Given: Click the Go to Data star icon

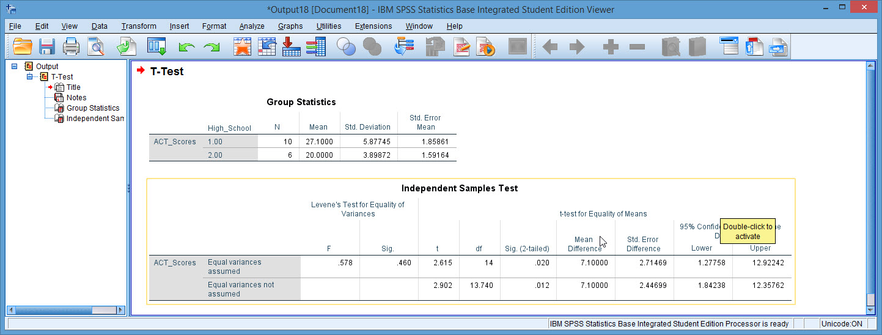Looking at the screenshot, I should [x=243, y=46].
